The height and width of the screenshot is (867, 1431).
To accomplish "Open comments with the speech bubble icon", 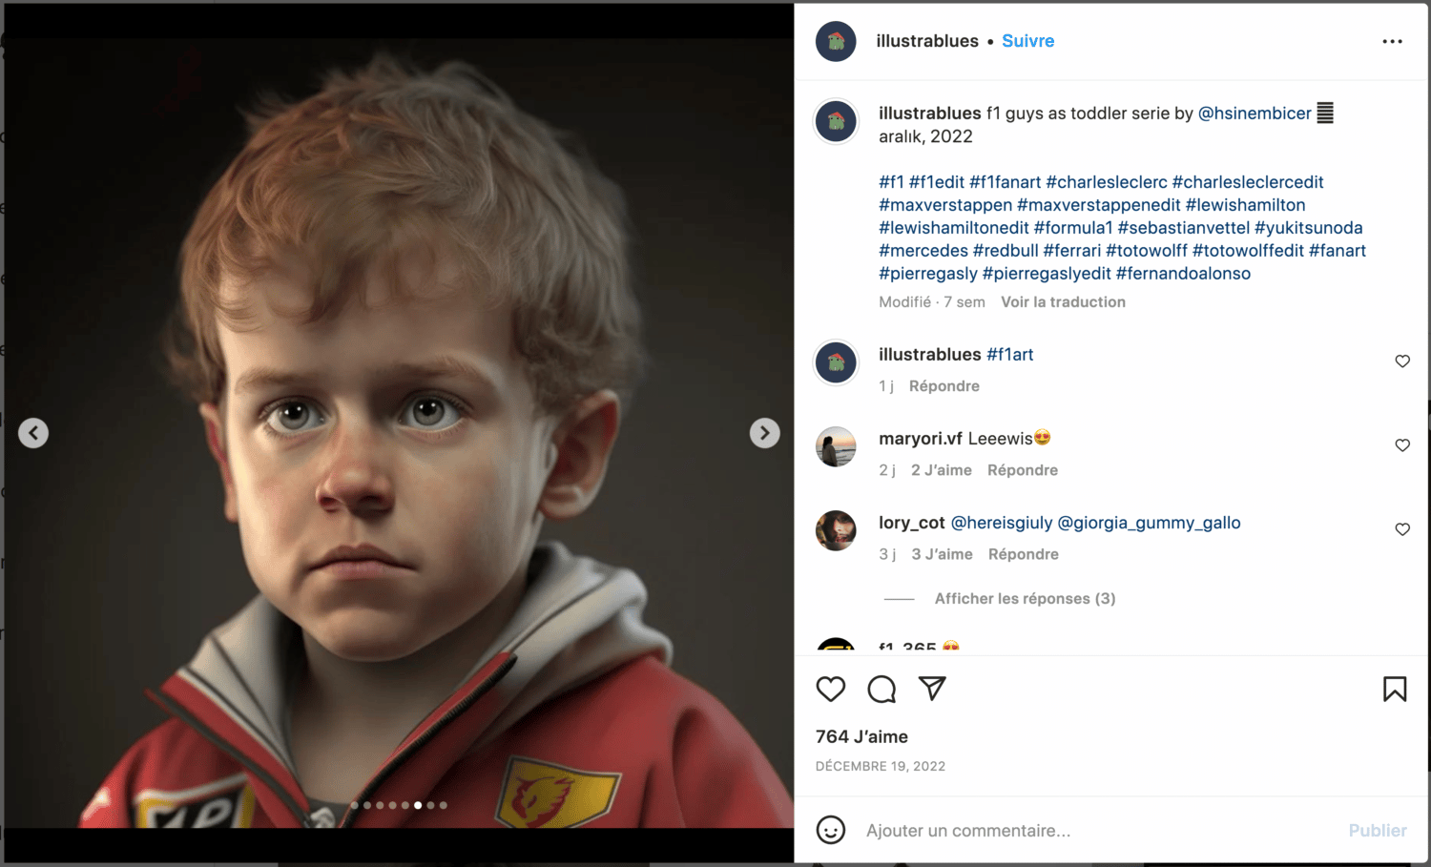I will tap(881, 689).
